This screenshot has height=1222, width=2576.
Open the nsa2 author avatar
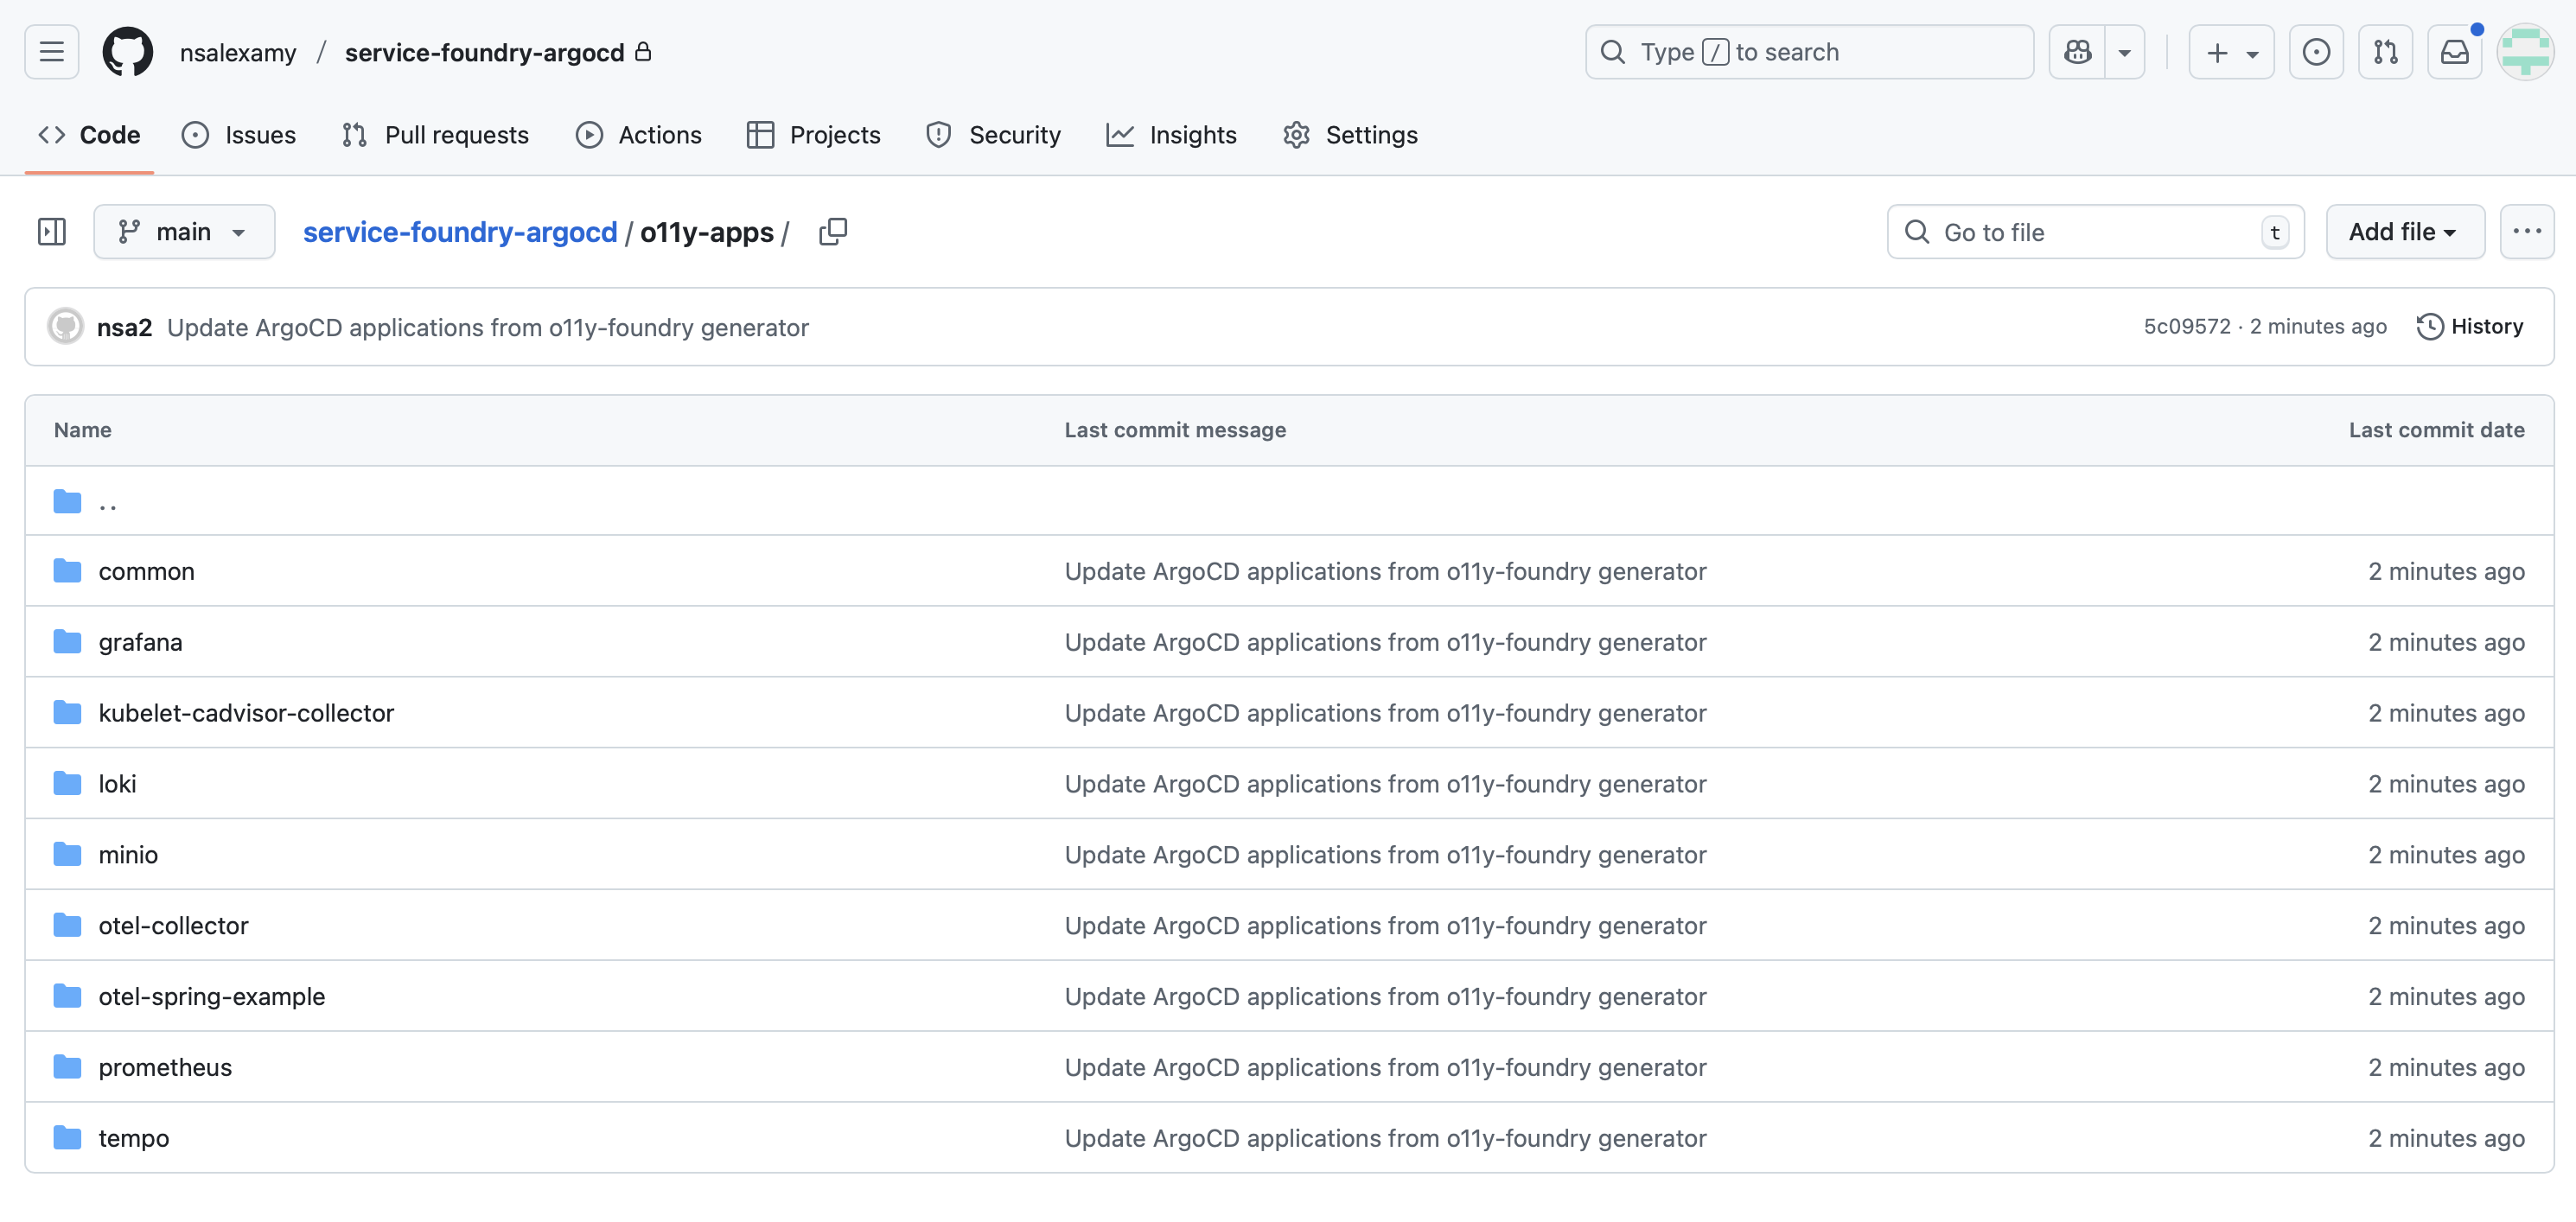[66, 327]
